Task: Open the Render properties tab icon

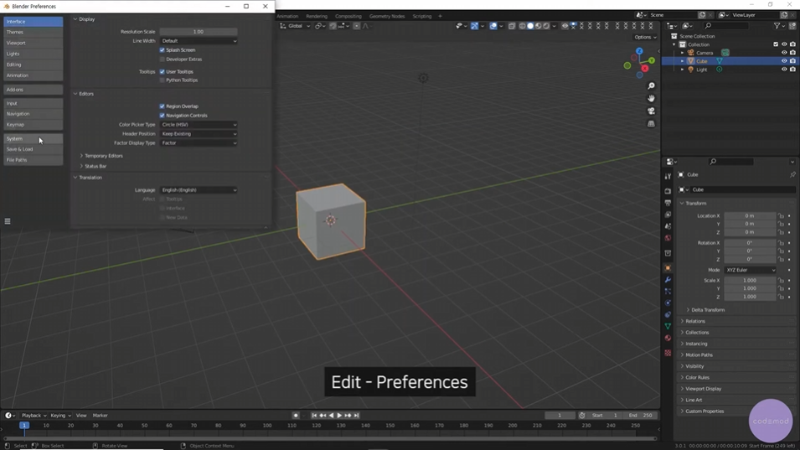Action: (668, 191)
